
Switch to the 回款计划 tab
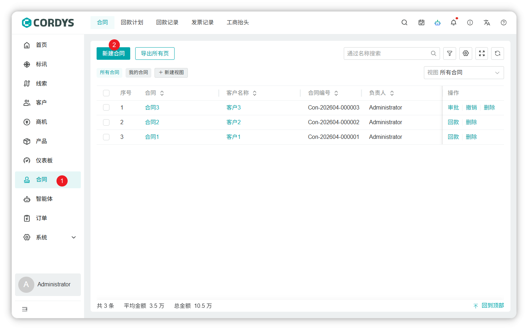pyautogui.click(x=132, y=23)
